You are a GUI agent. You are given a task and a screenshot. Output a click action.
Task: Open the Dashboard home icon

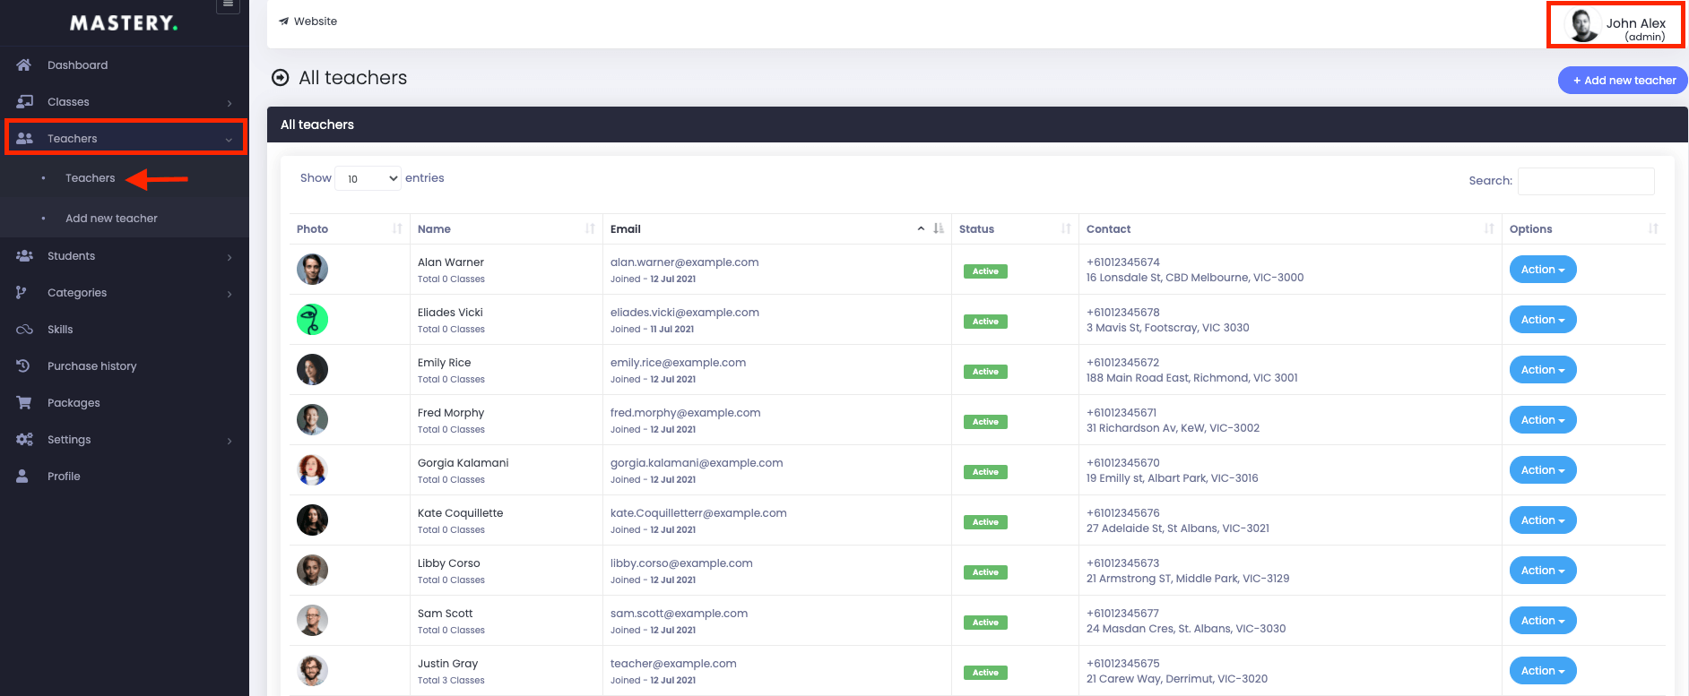[24, 64]
